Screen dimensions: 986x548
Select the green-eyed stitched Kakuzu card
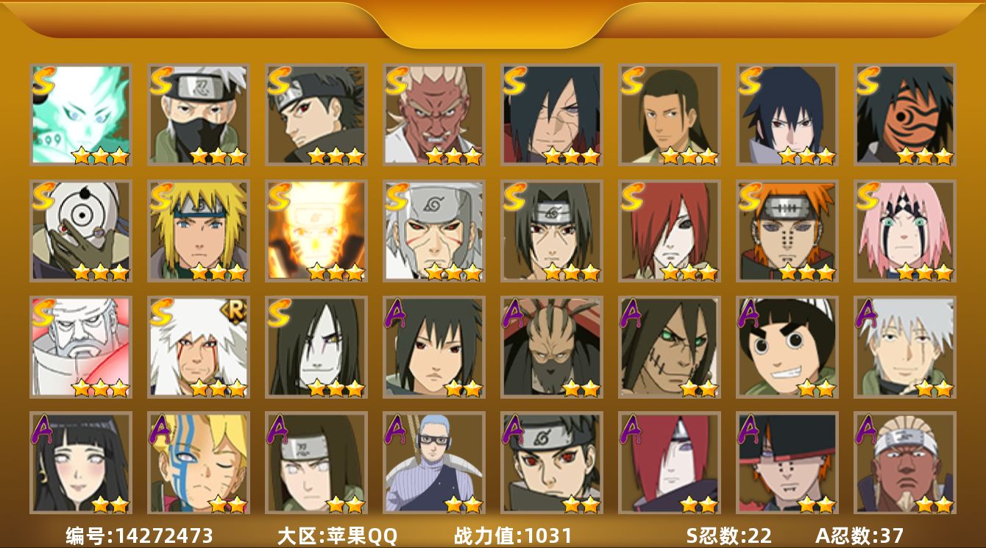coord(670,347)
